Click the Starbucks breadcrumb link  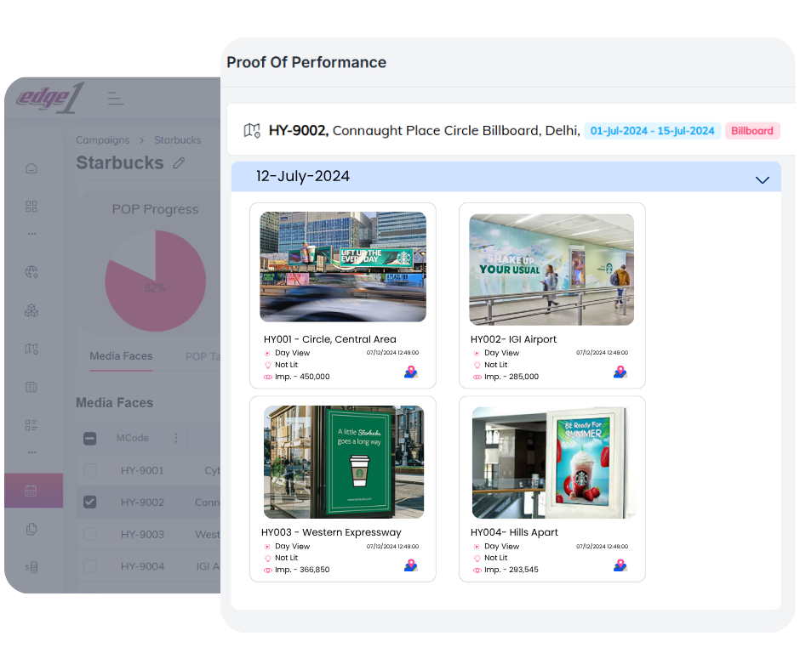coord(178,140)
